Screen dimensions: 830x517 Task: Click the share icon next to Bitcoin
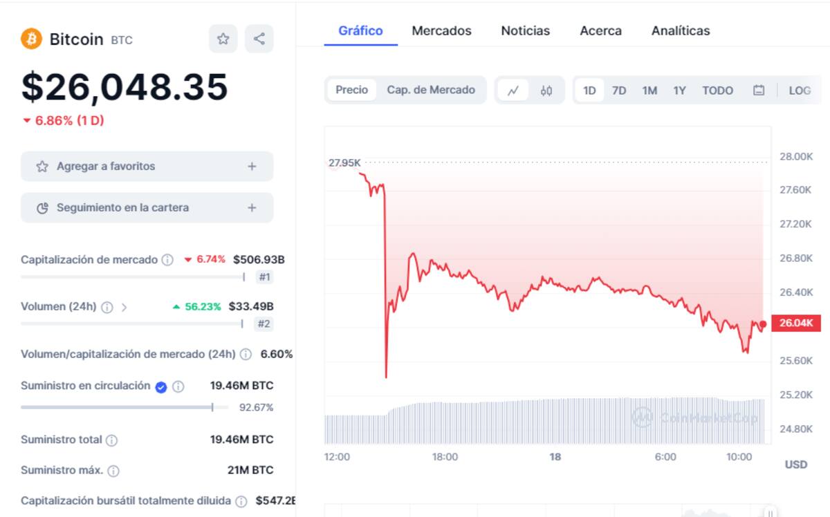pos(259,39)
